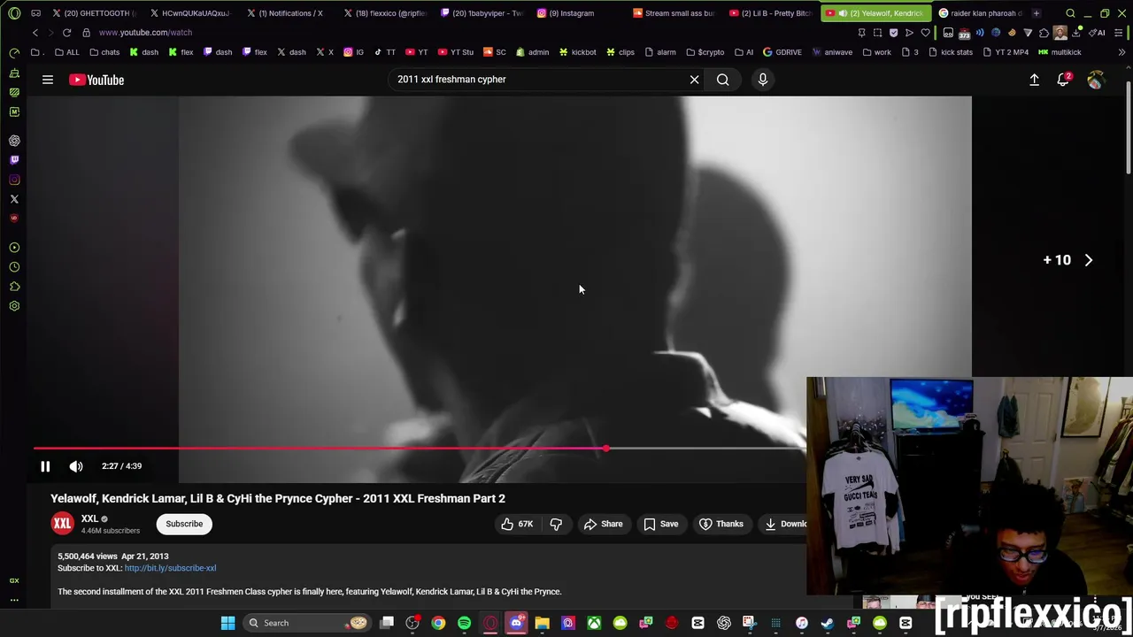The width and height of the screenshot is (1133, 637).
Task: Expand the work bookmarks folder
Action: click(x=876, y=52)
